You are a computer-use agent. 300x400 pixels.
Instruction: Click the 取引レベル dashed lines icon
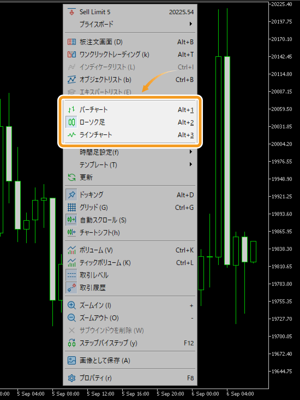71,275
